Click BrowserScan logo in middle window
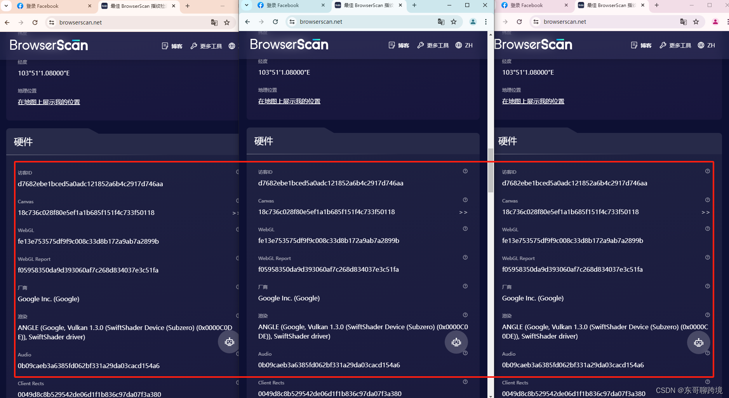Screen dimensions: 729x398 click(289, 44)
